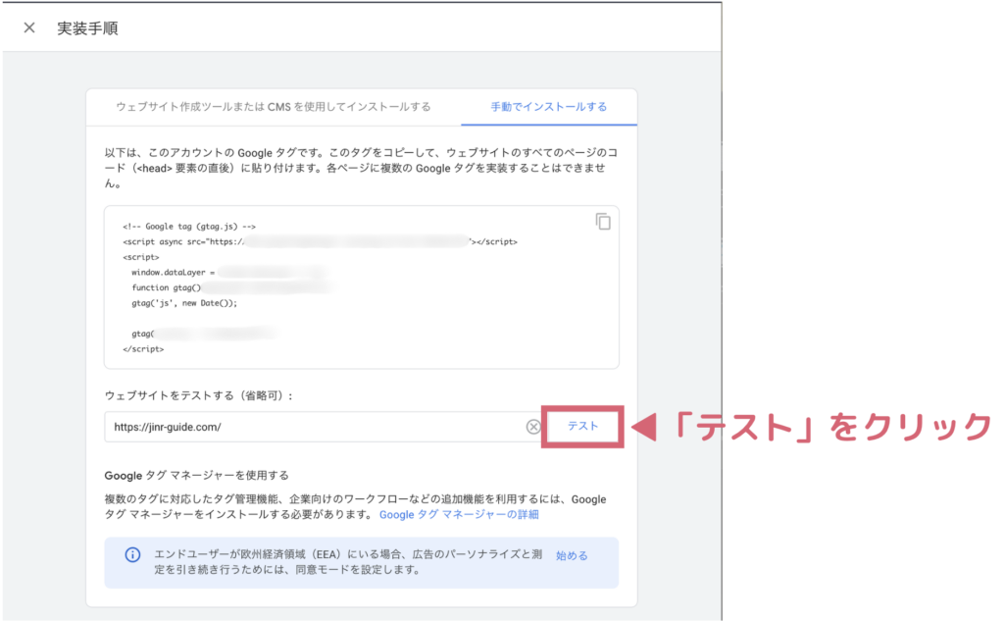Copy the Google tag code snippet
Image resolution: width=1004 pixels, height=621 pixels.
pos(603,222)
